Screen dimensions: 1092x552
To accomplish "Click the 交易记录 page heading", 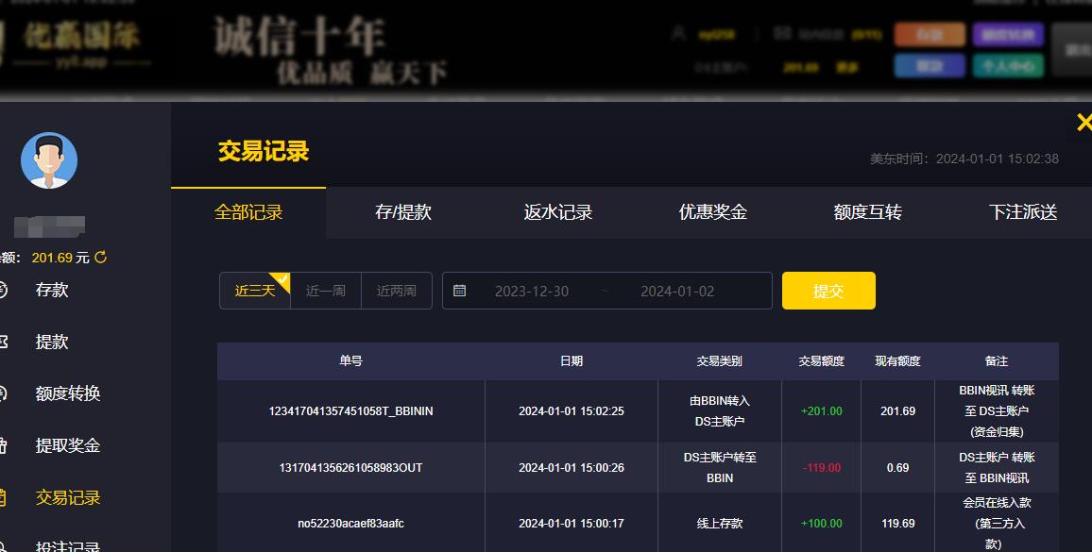I will [264, 151].
